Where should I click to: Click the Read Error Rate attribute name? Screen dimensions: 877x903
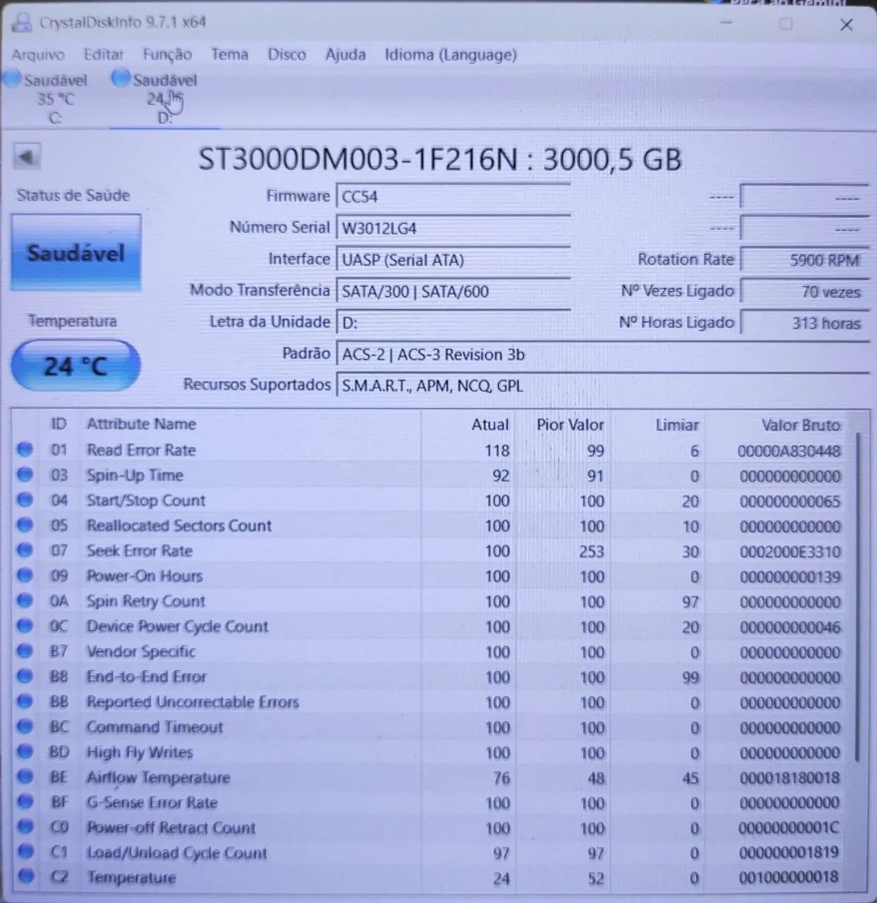(141, 449)
